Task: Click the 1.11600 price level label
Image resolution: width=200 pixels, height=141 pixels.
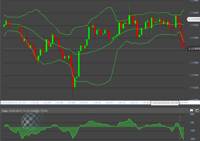Action: click(x=194, y=38)
